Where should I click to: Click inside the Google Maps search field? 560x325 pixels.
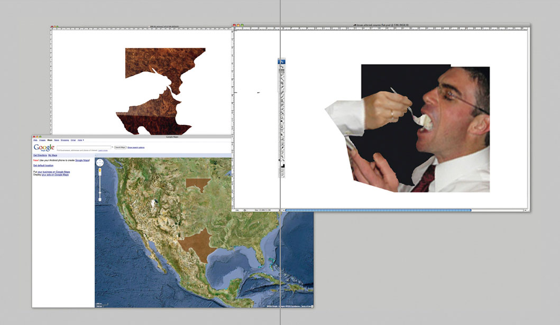[x=84, y=147]
